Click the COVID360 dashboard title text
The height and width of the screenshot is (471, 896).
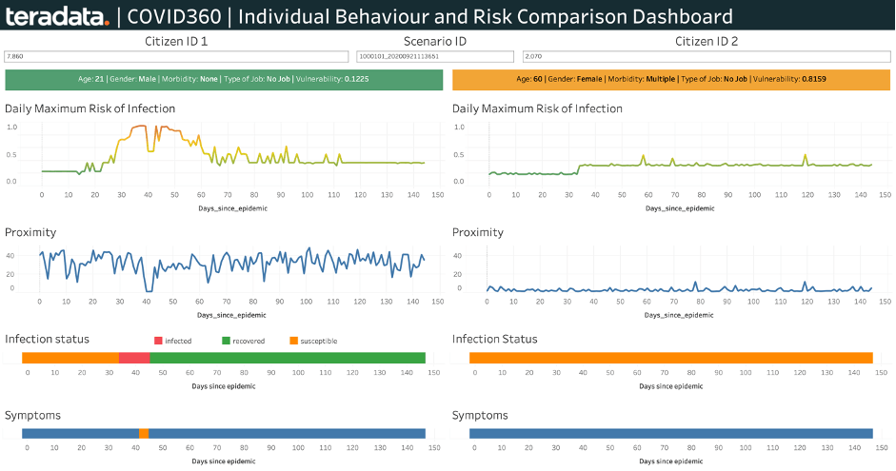pyautogui.click(x=430, y=16)
